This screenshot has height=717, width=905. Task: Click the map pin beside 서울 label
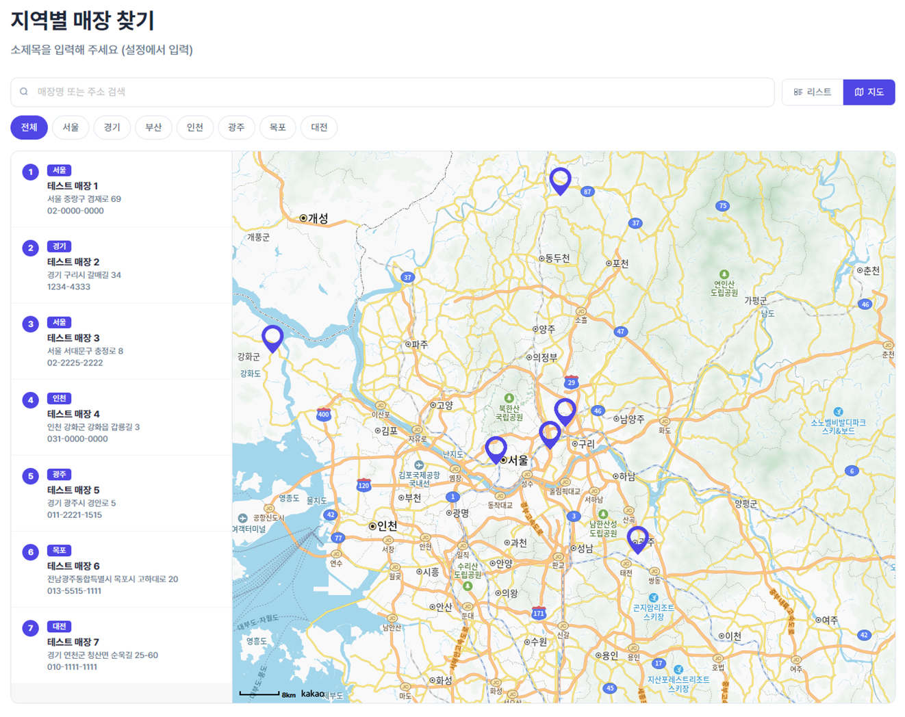coord(496,450)
